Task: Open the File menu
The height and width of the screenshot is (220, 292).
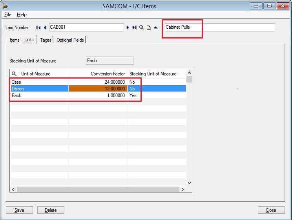Action: point(8,15)
